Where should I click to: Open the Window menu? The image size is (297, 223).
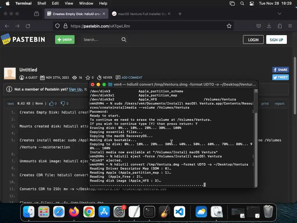click(x=86, y=3)
